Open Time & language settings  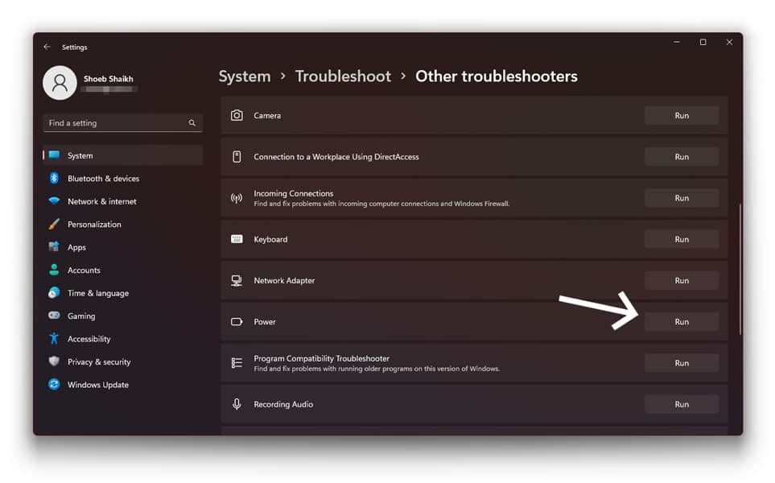point(122,293)
